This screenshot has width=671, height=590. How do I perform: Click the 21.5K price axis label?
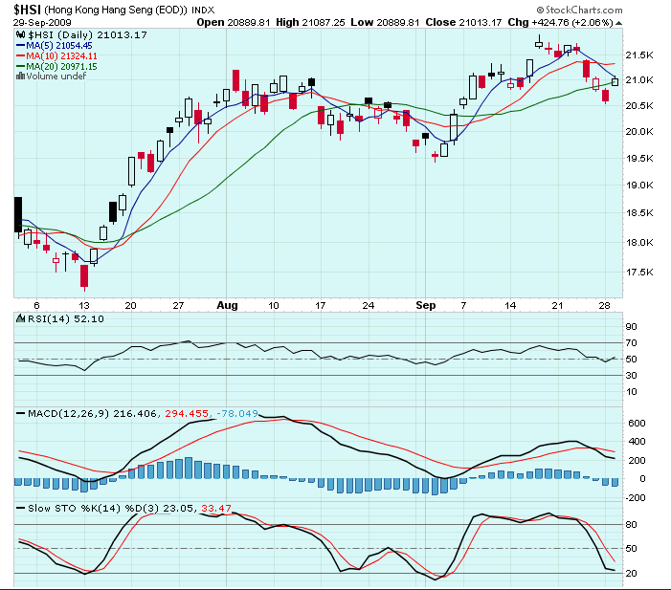click(x=639, y=55)
